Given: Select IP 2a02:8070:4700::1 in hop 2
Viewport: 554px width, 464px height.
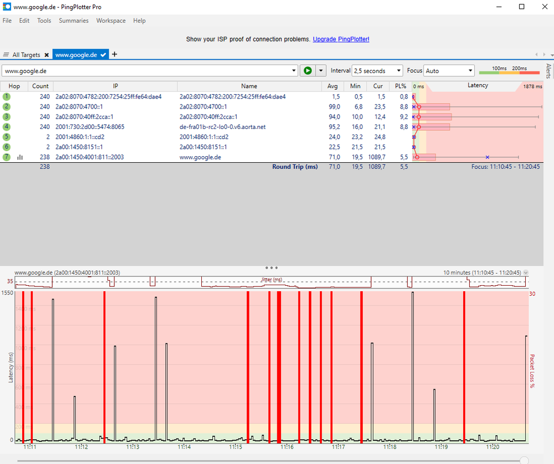Looking at the screenshot, I should tap(79, 106).
